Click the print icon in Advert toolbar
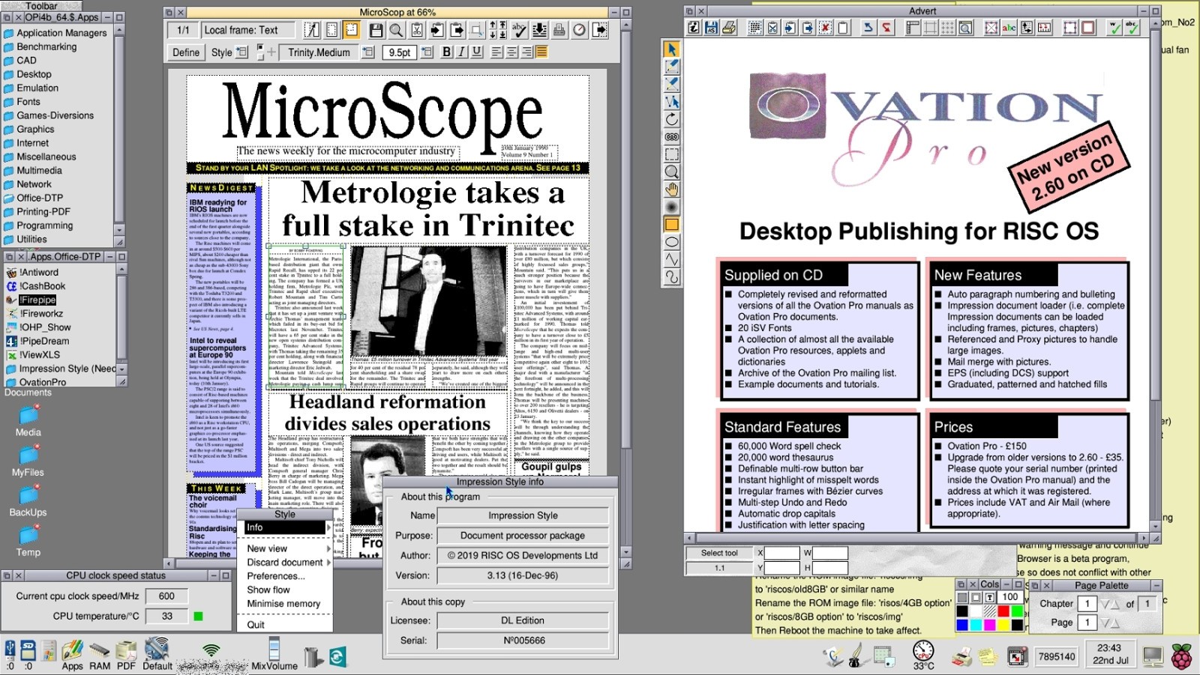The image size is (1200, 675). coord(729,28)
